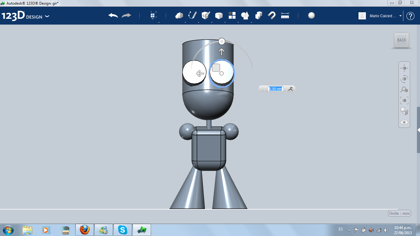Launch Windows Media Player from taskbar
The height and width of the screenshot is (236, 420).
coord(46,230)
